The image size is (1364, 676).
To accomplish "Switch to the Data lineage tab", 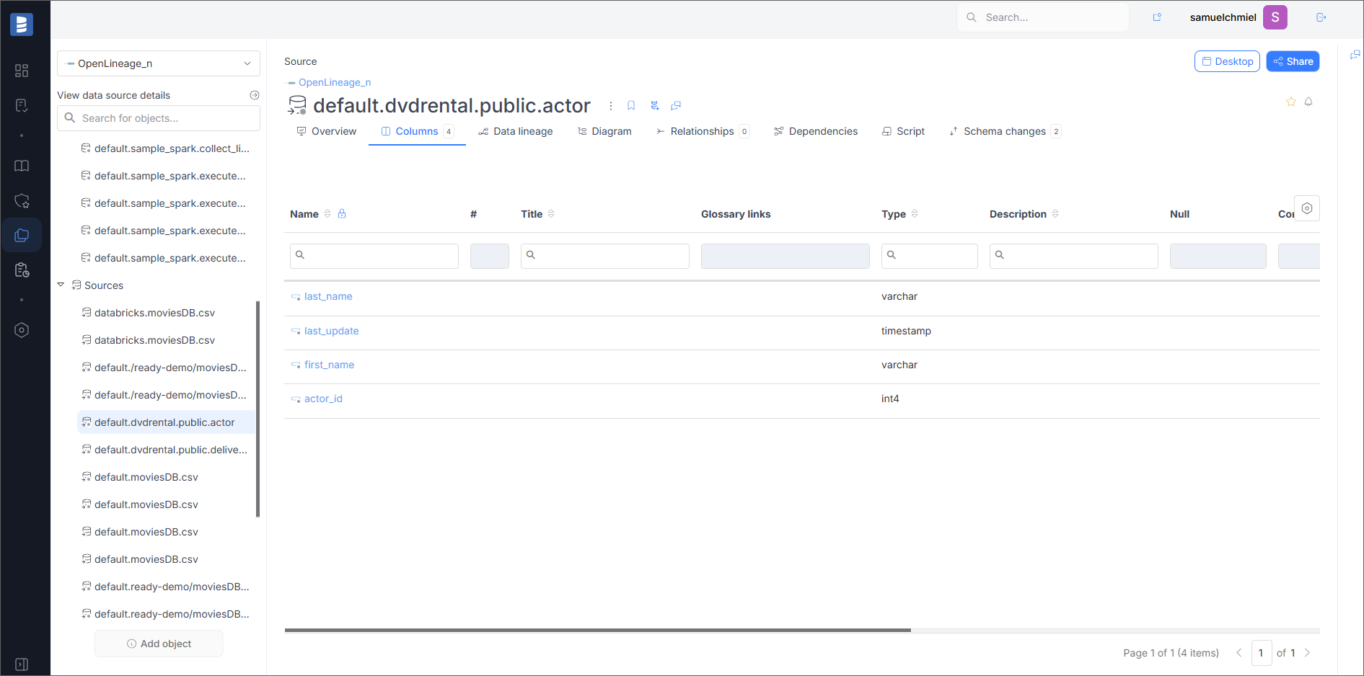I will [516, 131].
